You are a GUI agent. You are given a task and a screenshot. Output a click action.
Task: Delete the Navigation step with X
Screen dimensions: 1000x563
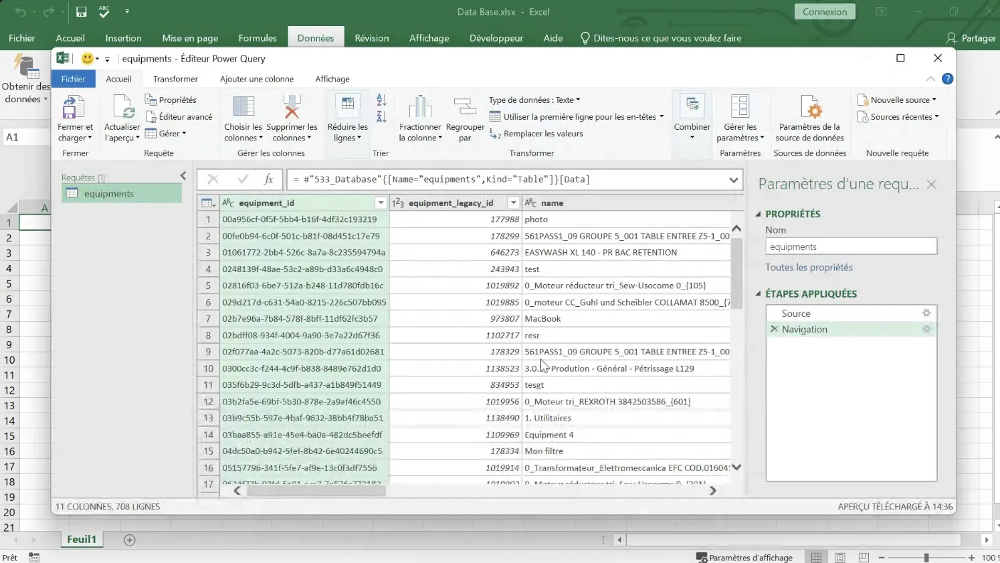(x=774, y=329)
